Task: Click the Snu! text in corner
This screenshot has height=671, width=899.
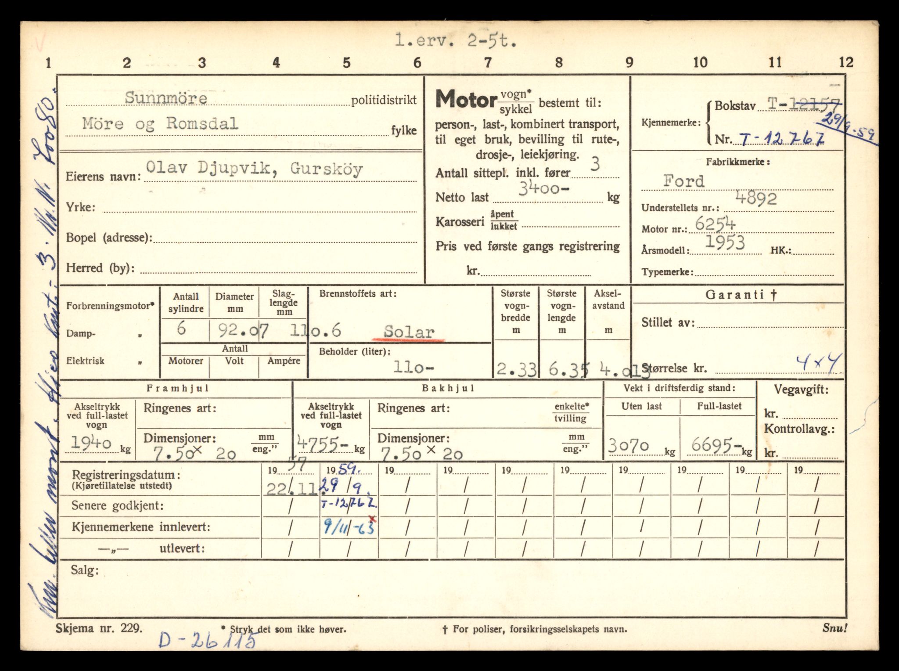Action: (834, 628)
